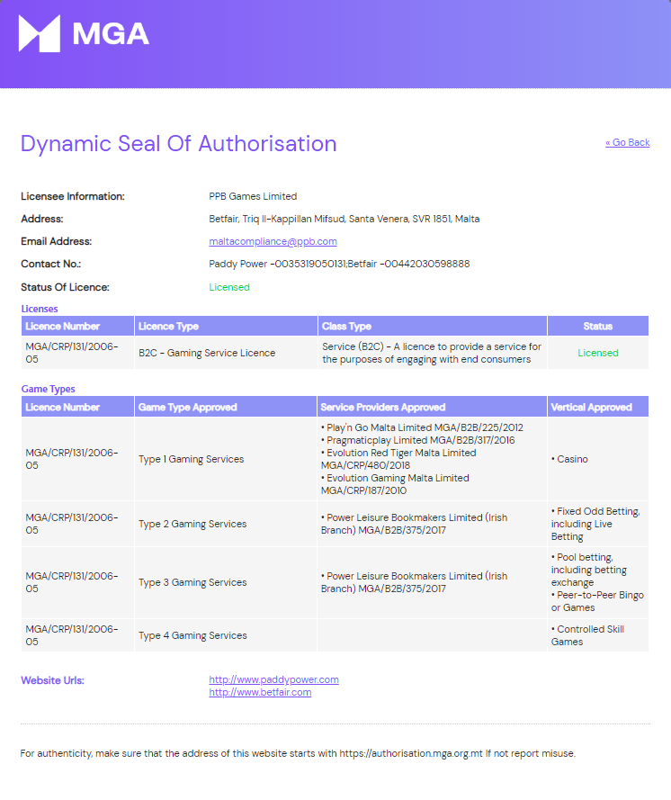The height and width of the screenshot is (800, 671).
Task: Click the Vertical Approved column header
Action: [598, 407]
